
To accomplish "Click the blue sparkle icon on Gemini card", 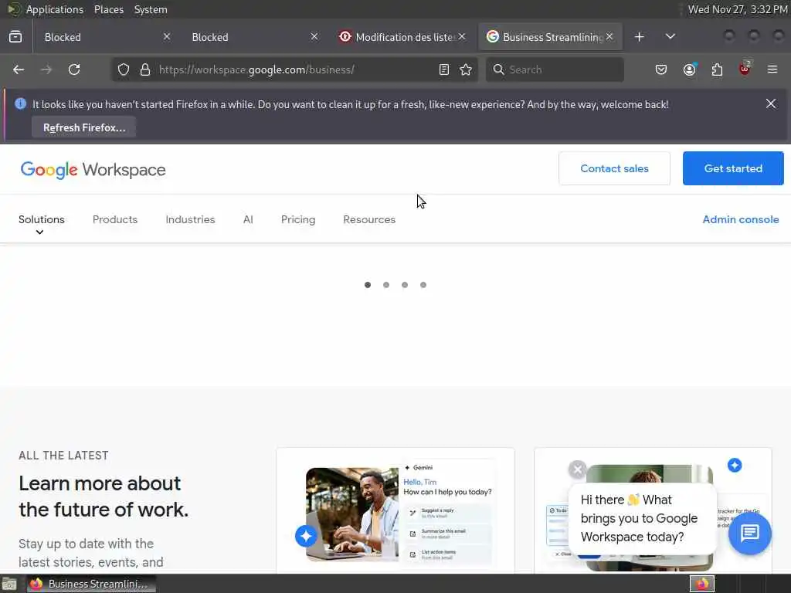I will [x=306, y=536].
